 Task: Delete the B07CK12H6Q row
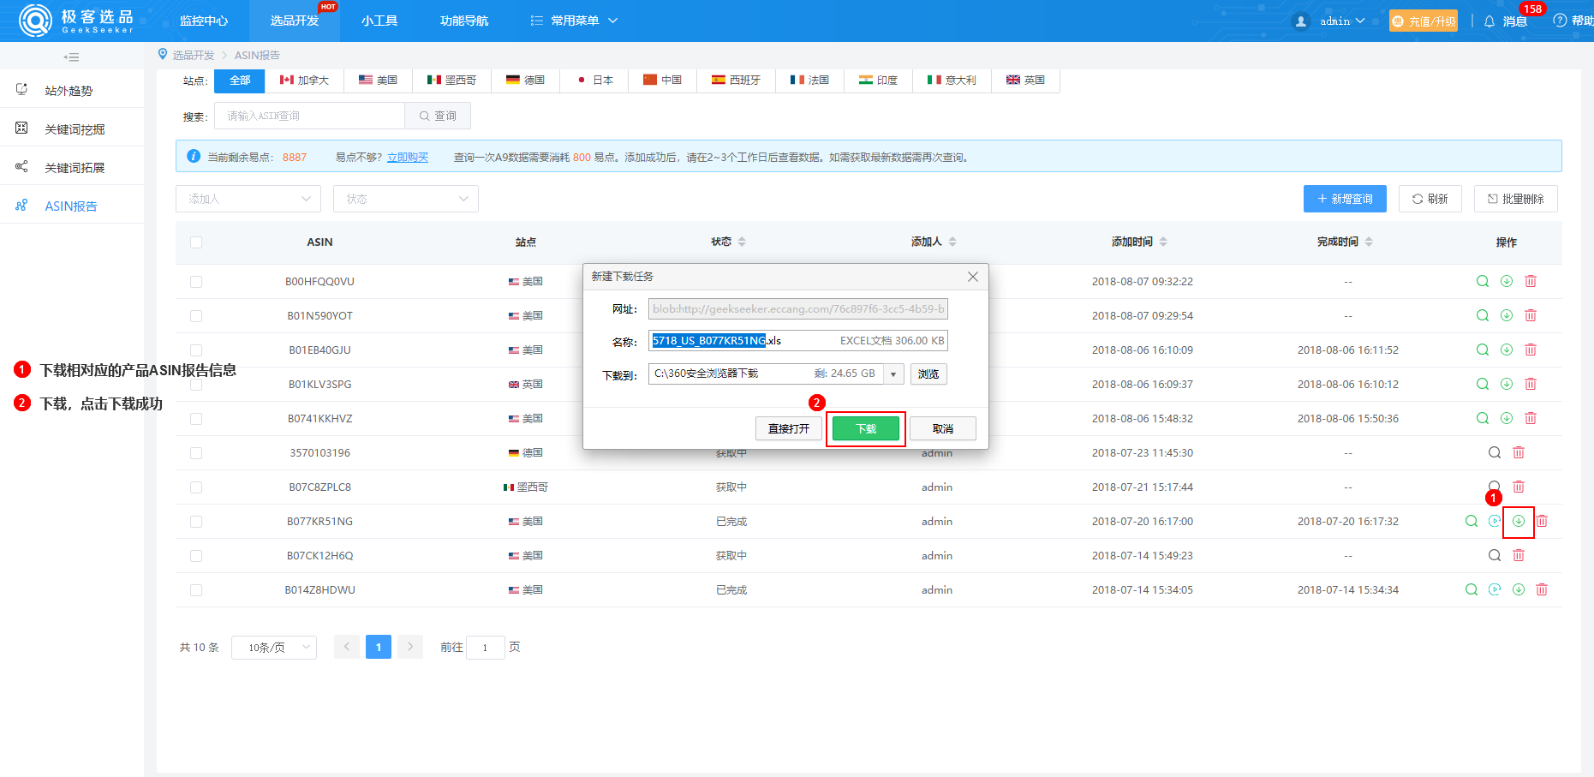coord(1519,555)
